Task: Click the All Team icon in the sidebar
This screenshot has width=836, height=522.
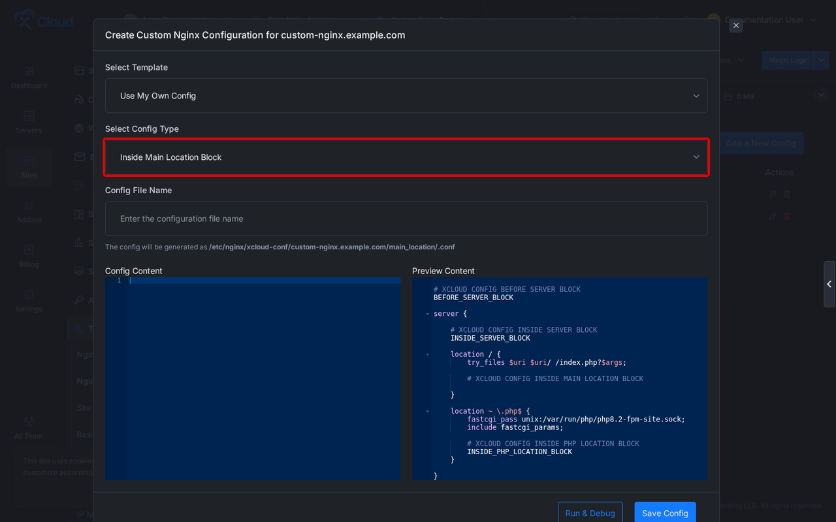Action: [x=29, y=422]
